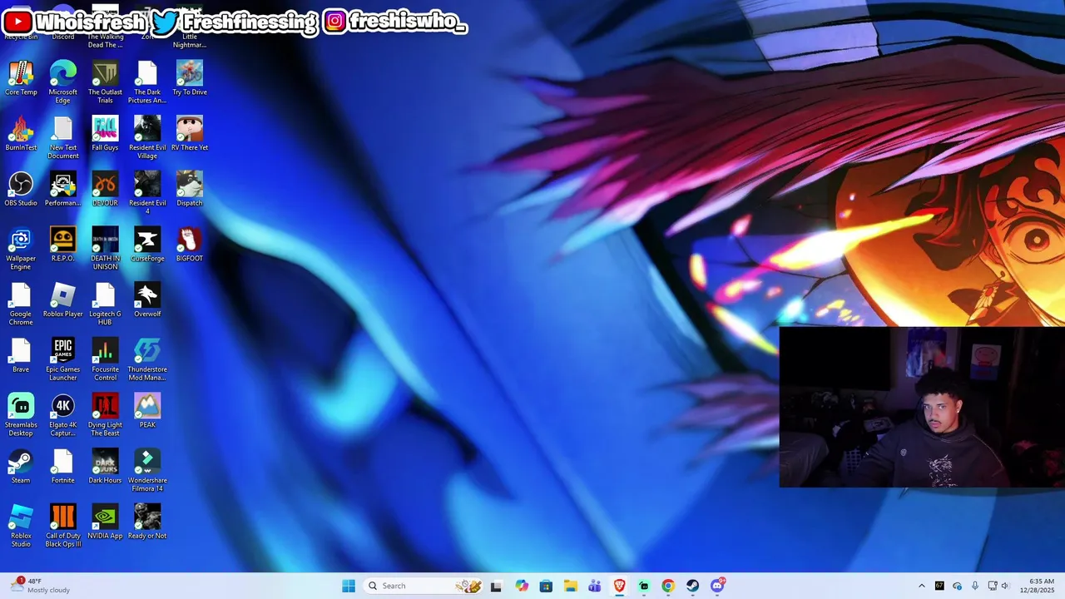1065x599 pixels.
Task: Click the Ready or Not game icon
Action: (x=147, y=522)
